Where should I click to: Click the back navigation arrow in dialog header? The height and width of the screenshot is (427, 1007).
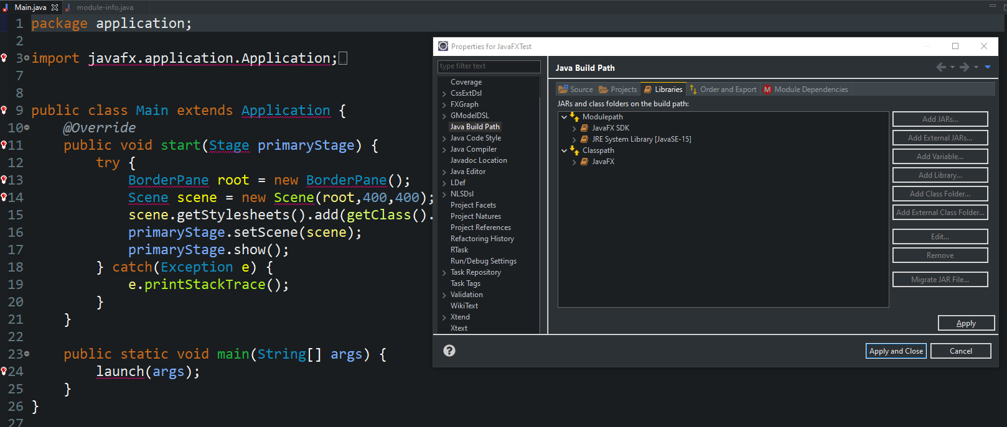941,67
